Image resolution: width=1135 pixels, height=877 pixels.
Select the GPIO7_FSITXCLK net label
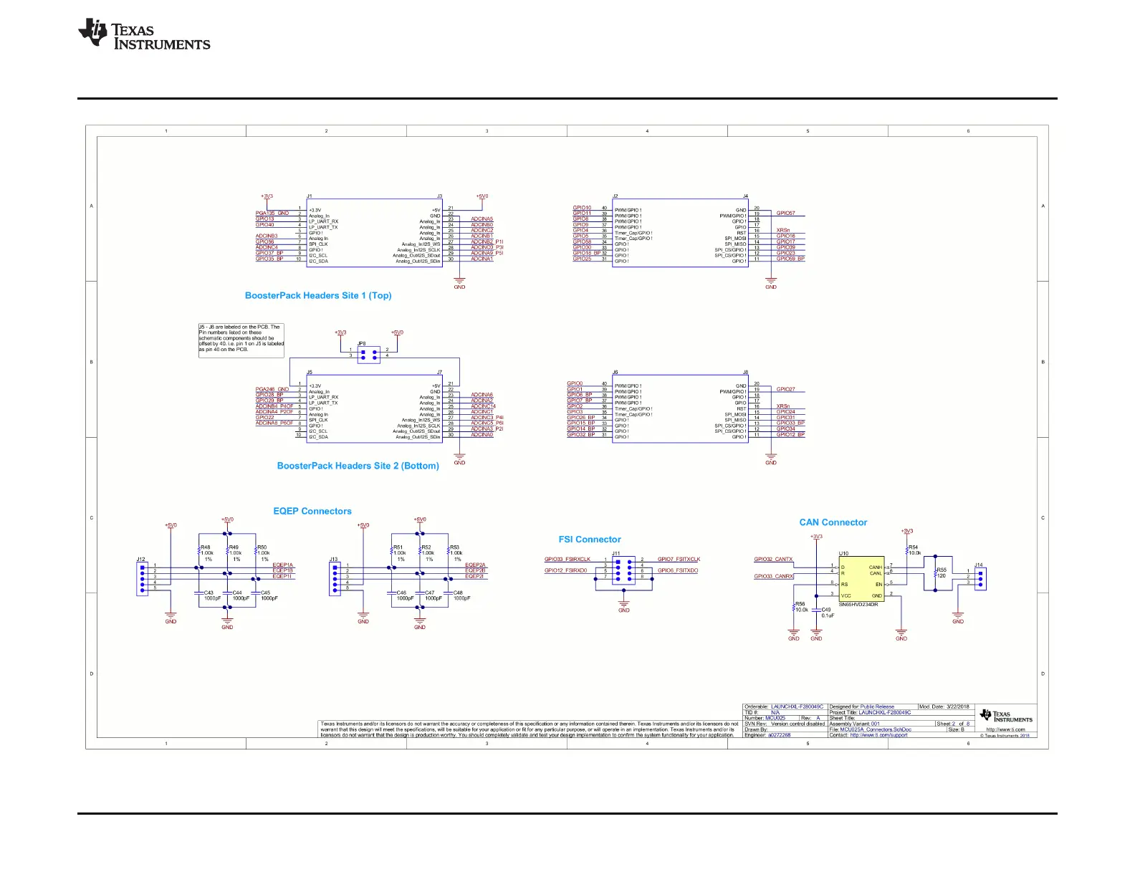point(679,560)
